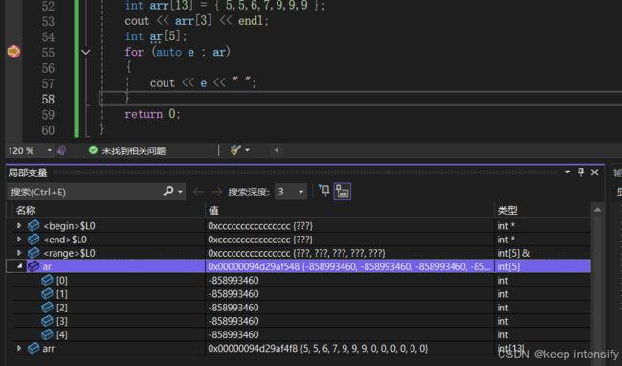Click the Name column header
The width and height of the screenshot is (622, 366).
pyautogui.click(x=26, y=210)
